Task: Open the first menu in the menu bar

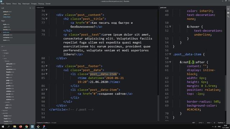Action: pos(3,4)
